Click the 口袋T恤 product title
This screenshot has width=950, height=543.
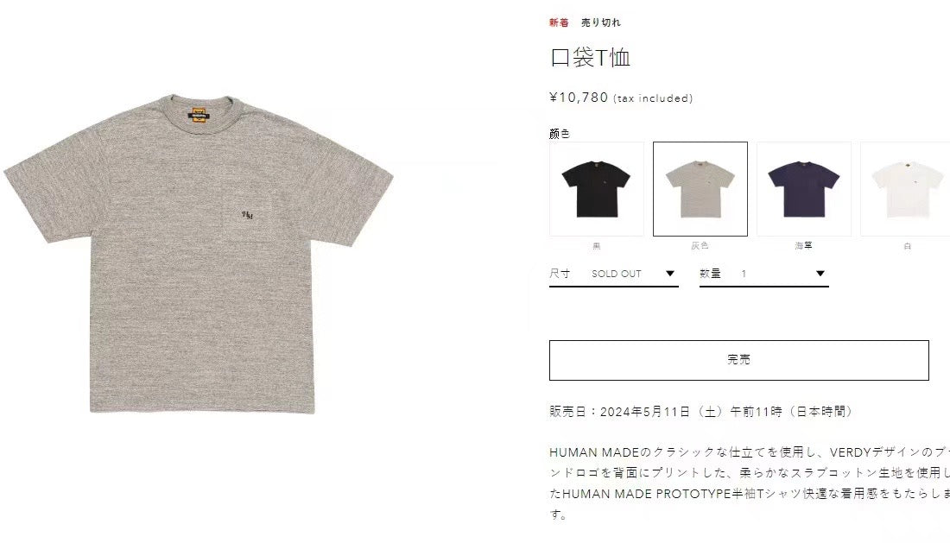(590, 58)
